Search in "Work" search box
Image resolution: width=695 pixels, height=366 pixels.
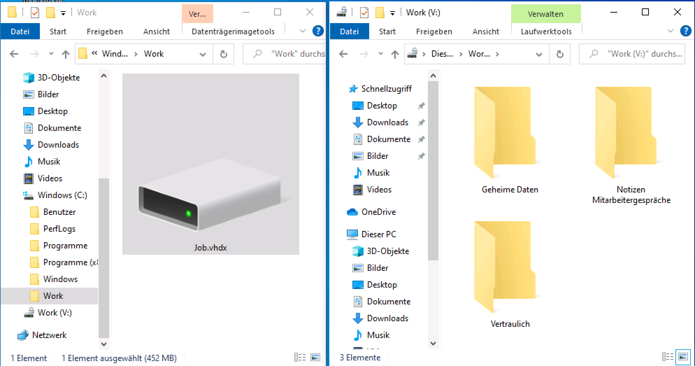click(x=285, y=54)
